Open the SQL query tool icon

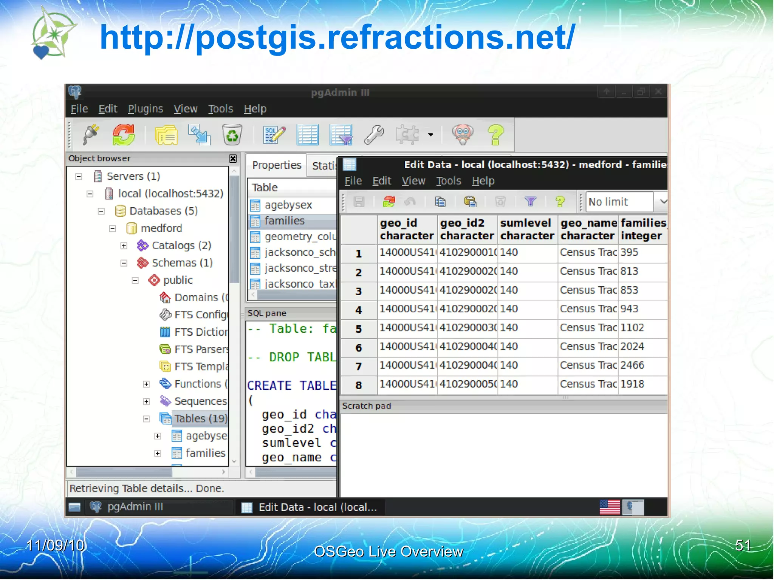(x=274, y=135)
